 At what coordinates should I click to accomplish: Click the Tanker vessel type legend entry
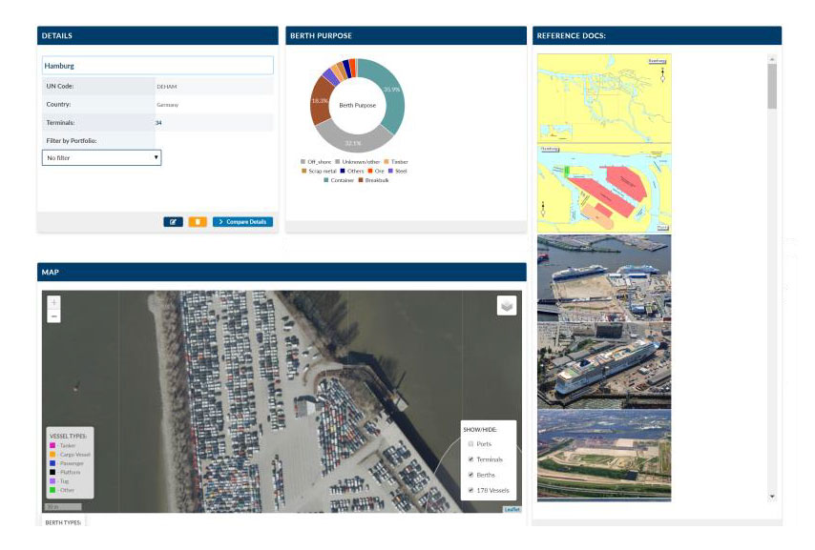[63, 445]
